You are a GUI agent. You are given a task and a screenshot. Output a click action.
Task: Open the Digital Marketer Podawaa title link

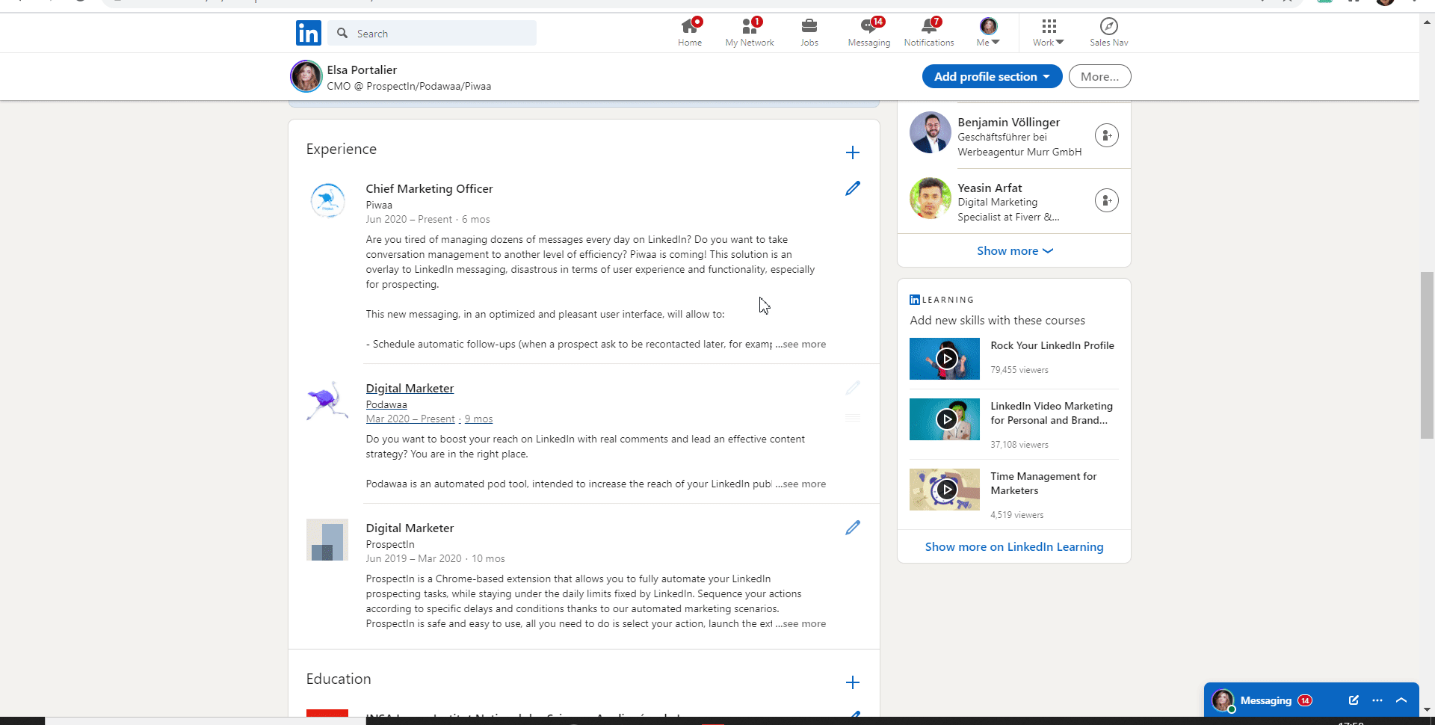tap(410, 389)
